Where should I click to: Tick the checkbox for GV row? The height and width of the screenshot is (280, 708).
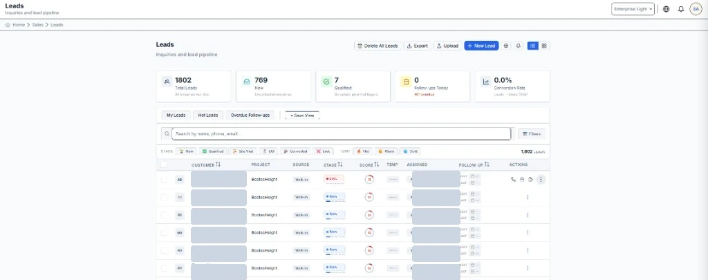coord(164,268)
